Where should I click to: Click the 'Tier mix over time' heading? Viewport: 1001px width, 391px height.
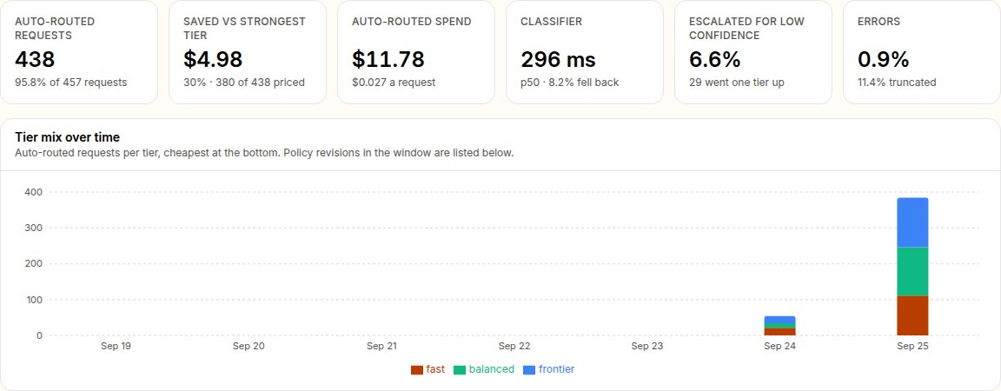click(67, 137)
